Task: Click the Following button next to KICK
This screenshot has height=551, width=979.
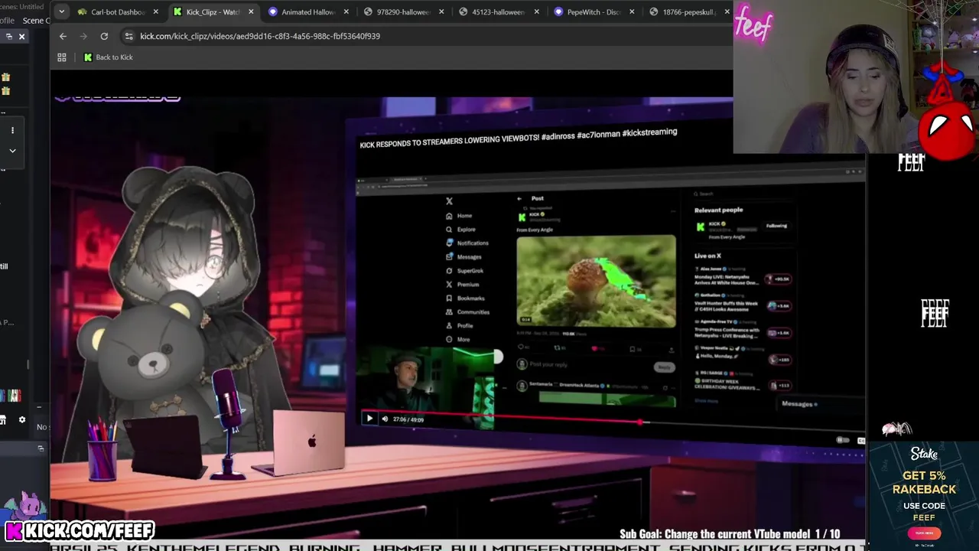Action: click(776, 226)
